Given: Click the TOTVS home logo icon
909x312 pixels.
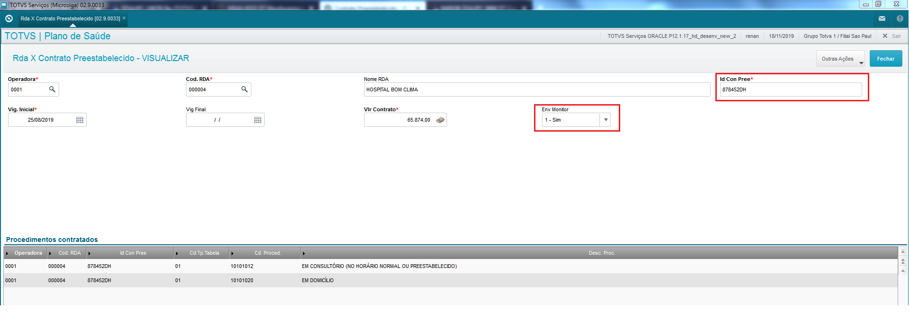Looking at the screenshot, I should 9,18.
